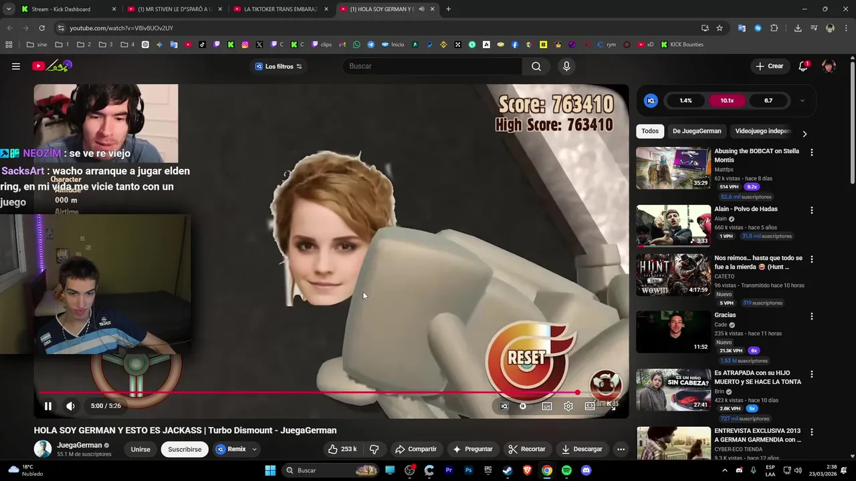Reload the current page

tap(41, 28)
